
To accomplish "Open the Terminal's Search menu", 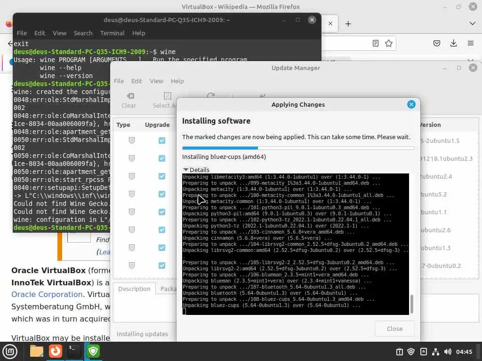I will click(x=83, y=33).
